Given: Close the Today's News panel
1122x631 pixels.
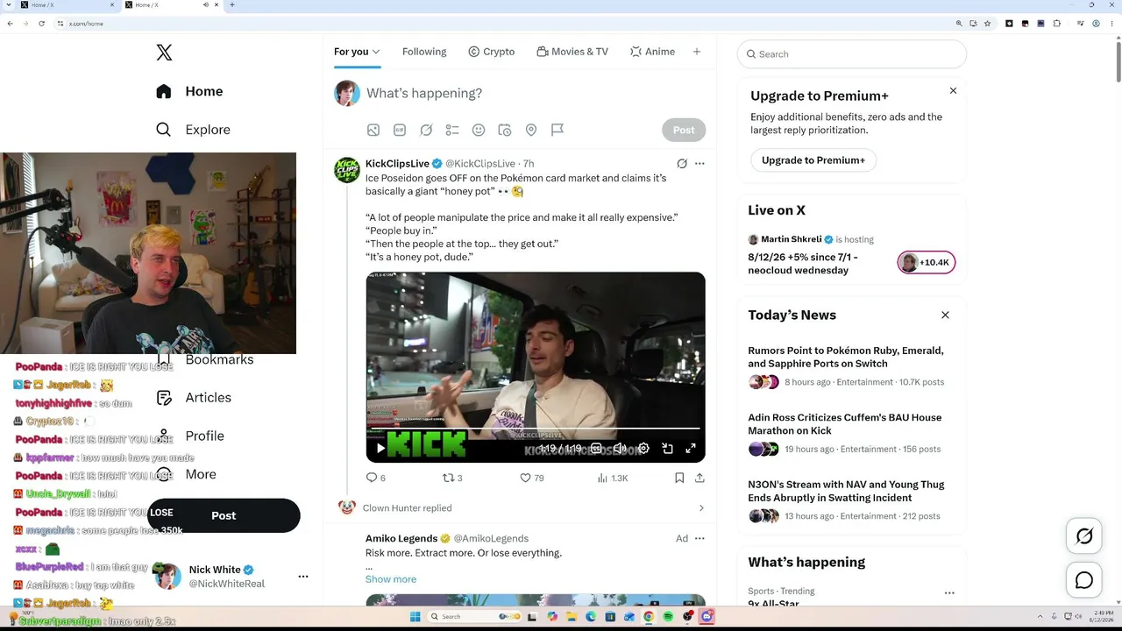Looking at the screenshot, I should point(945,315).
